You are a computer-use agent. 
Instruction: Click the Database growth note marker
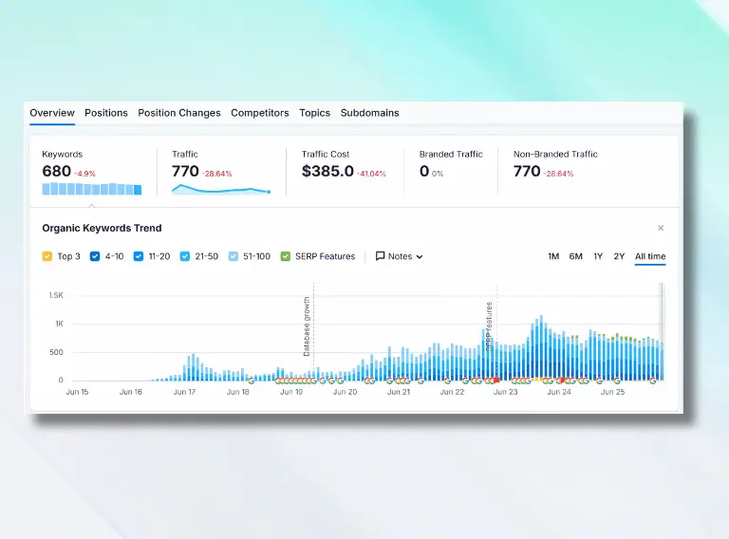tap(307, 326)
